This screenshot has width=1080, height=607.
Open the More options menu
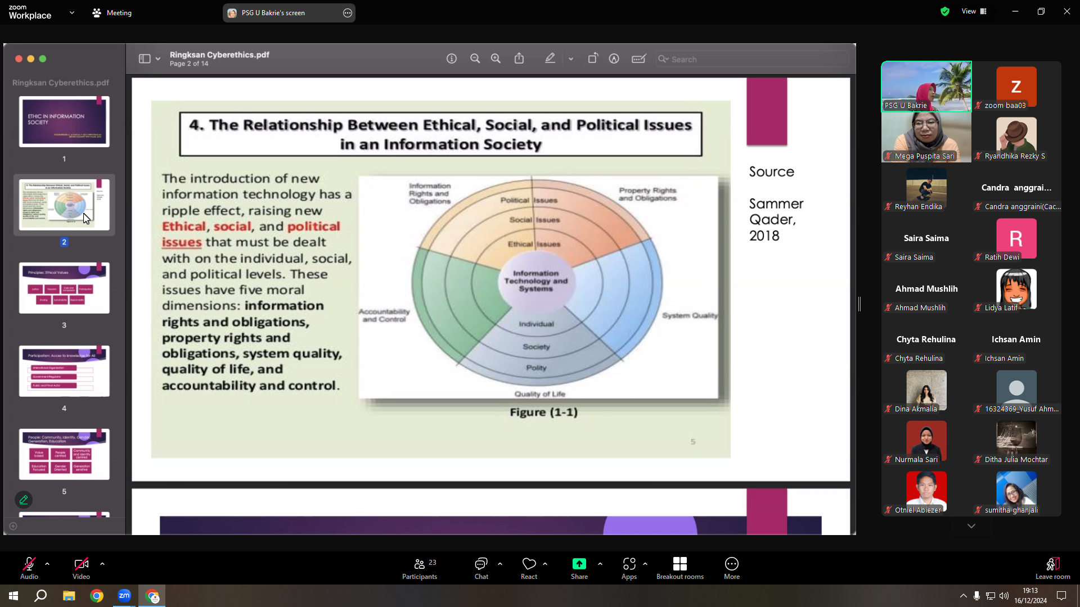pyautogui.click(x=732, y=568)
